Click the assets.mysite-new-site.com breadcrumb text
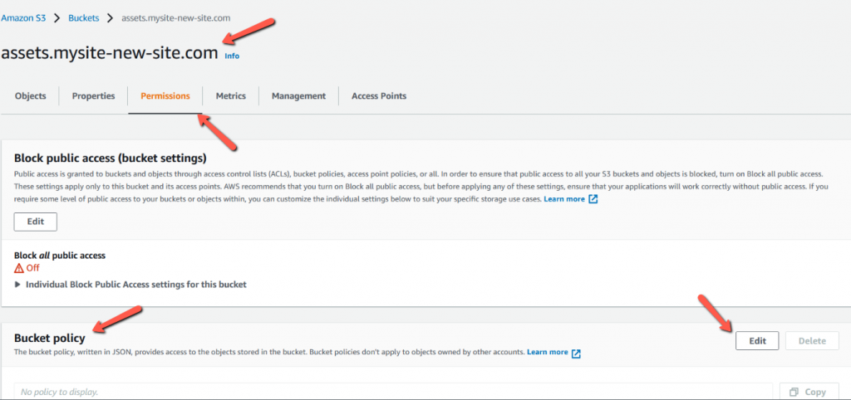 (176, 18)
